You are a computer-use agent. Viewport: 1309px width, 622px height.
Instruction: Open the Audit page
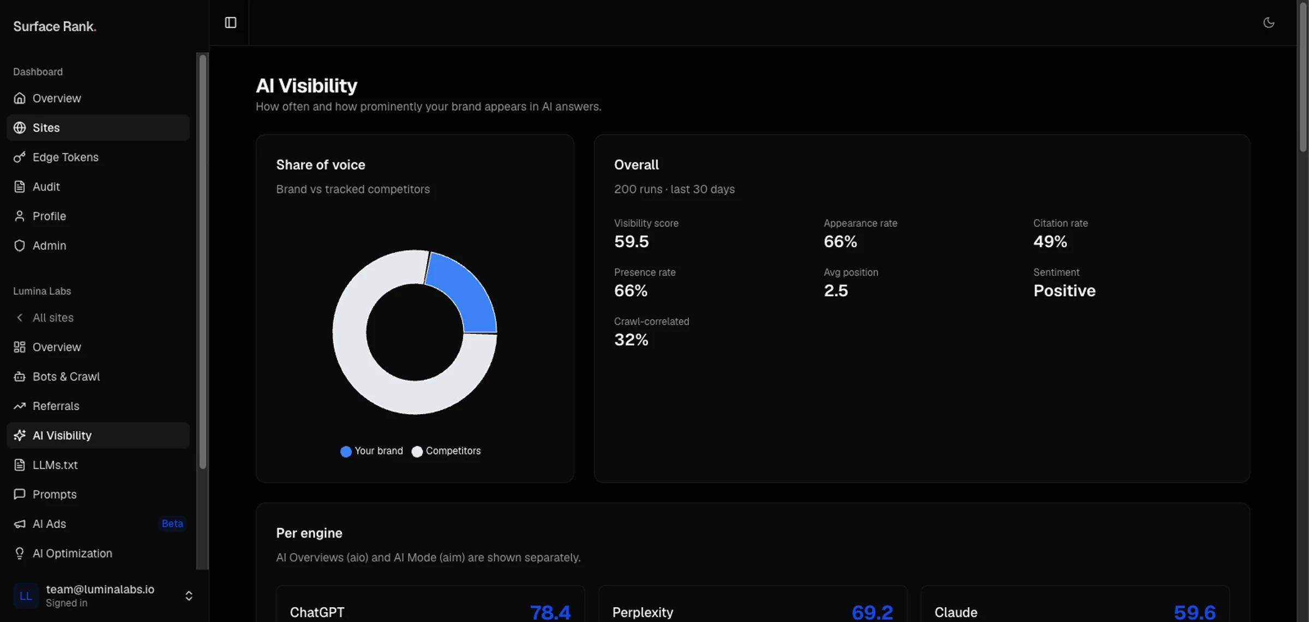pyautogui.click(x=98, y=187)
